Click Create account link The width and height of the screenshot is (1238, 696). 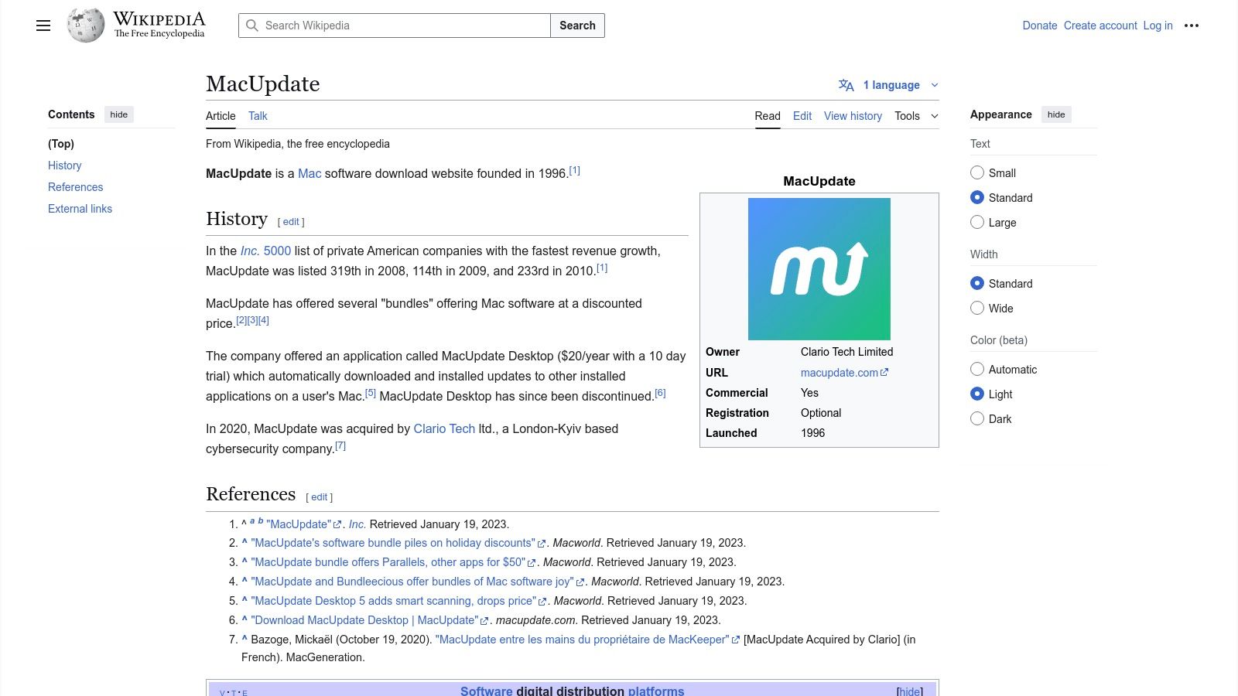pos(1100,26)
